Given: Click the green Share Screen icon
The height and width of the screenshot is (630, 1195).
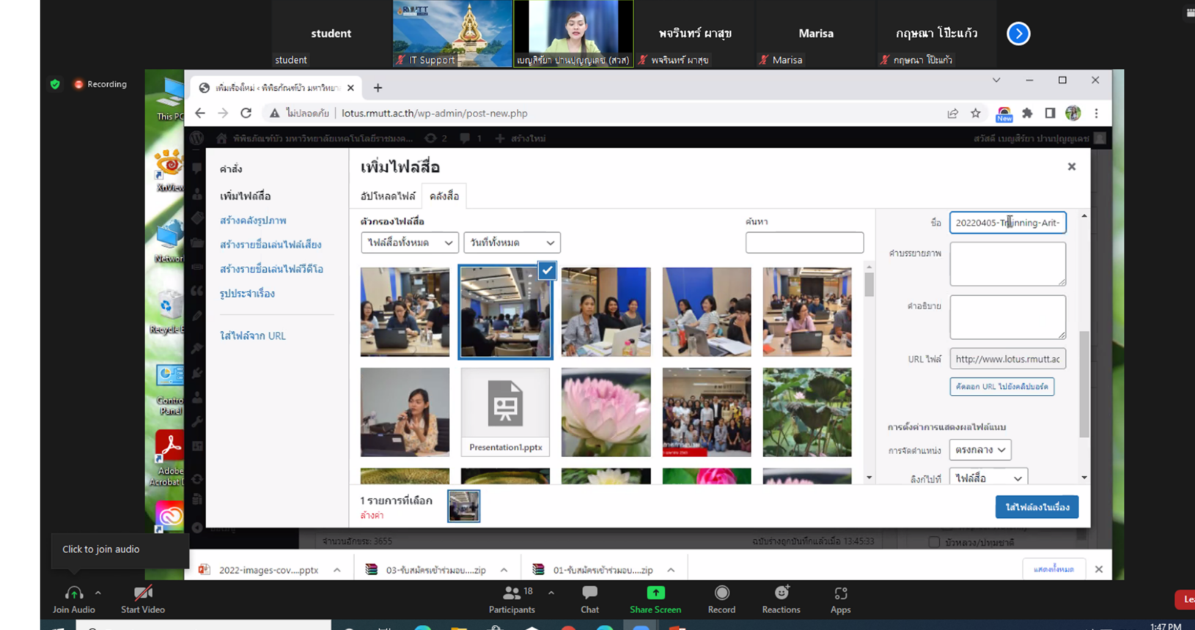Looking at the screenshot, I should 655,593.
